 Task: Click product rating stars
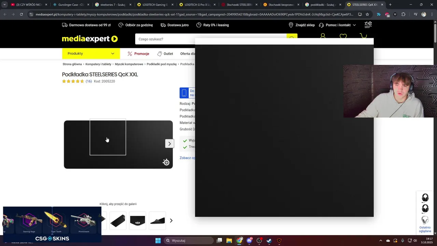[73, 81]
